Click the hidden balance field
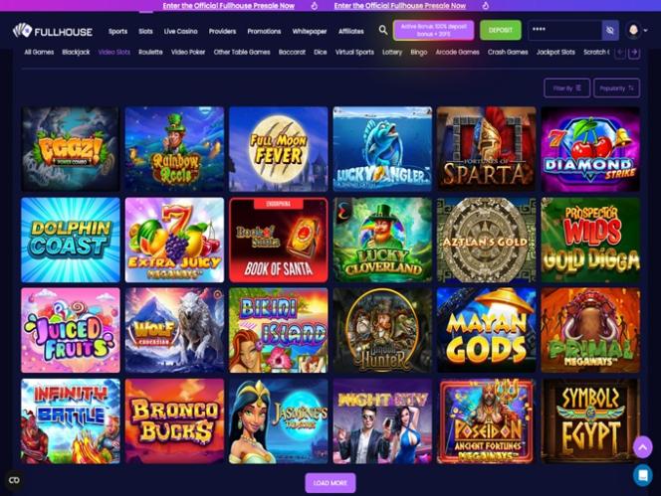This screenshot has width=661, height=496. [x=564, y=30]
